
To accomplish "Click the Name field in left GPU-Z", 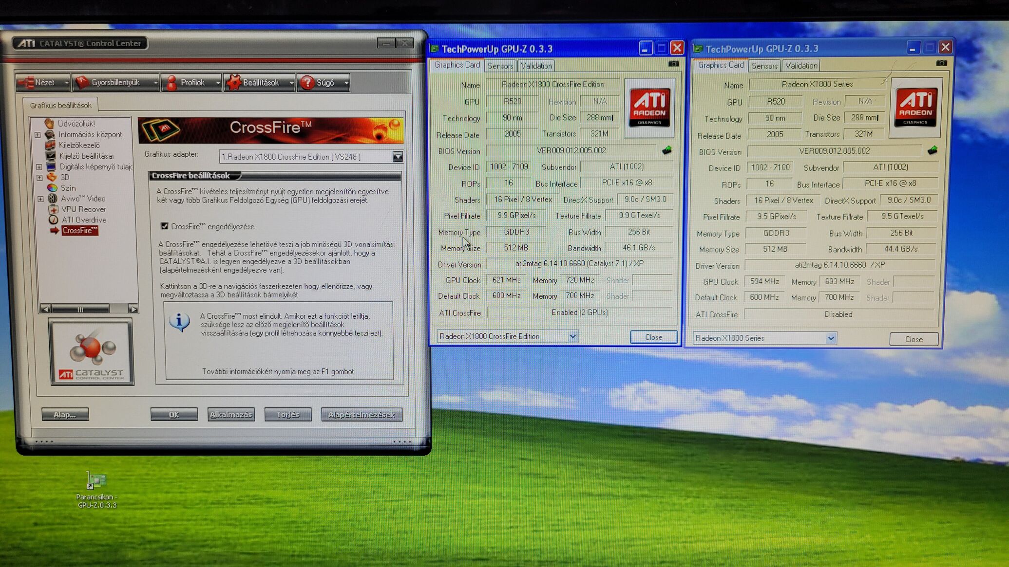I will tap(553, 85).
